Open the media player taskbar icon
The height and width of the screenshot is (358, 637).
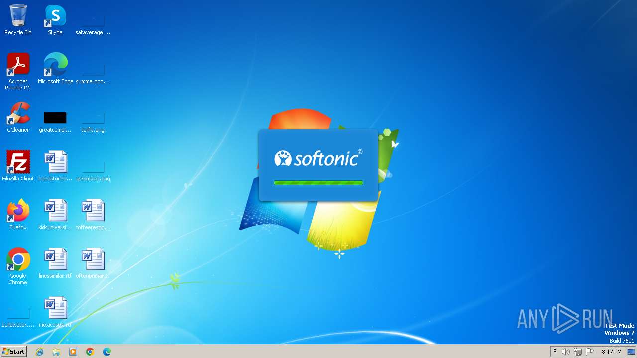click(x=73, y=352)
